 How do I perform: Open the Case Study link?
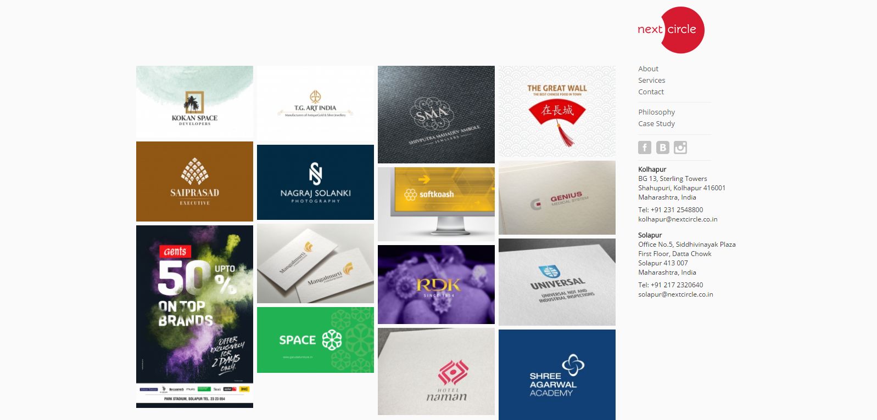point(656,123)
